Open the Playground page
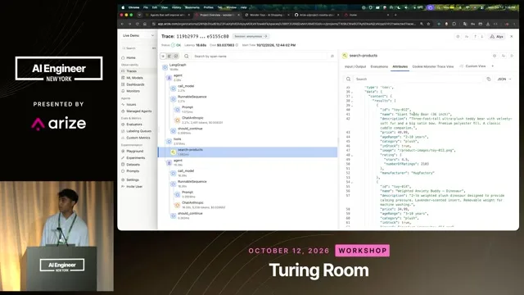 [134, 151]
